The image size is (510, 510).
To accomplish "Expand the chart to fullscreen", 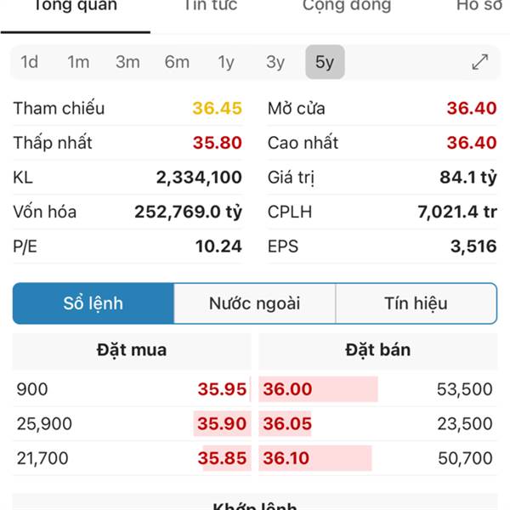I will tap(479, 62).
